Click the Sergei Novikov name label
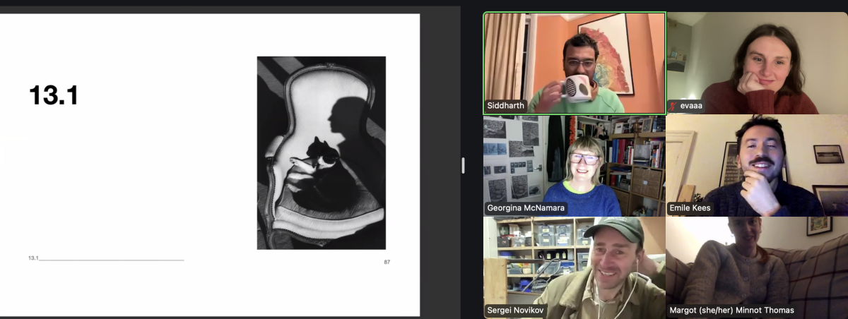This screenshot has width=848, height=319. (517, 310)
